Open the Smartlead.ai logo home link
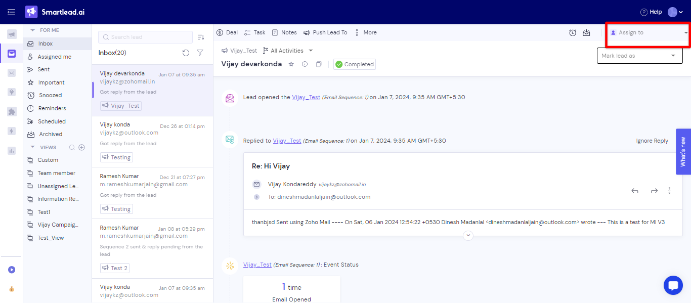The width and height of the screenshot is (691, 303). tap(55, 12)
